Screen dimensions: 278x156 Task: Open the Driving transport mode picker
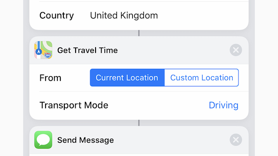(223, 105)
